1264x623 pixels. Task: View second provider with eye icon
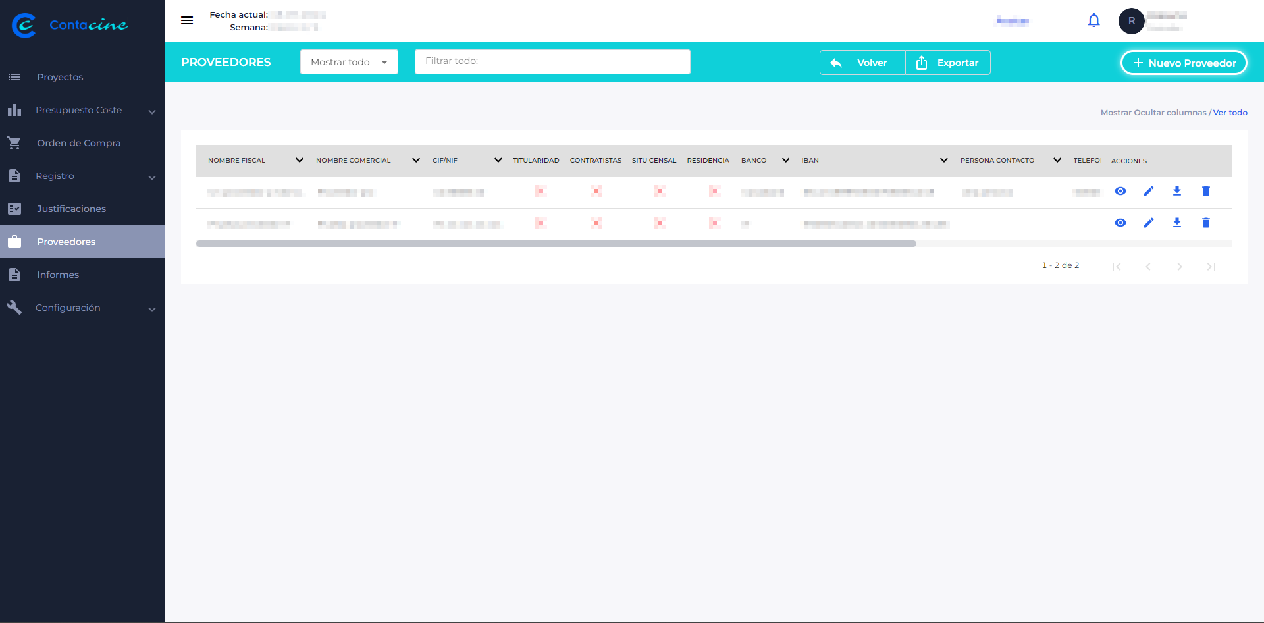pyautogui.click(x=1120, y=223)
